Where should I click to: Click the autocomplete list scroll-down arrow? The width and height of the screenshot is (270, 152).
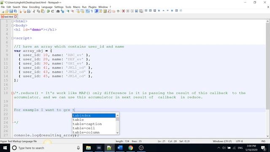[117, 133]
